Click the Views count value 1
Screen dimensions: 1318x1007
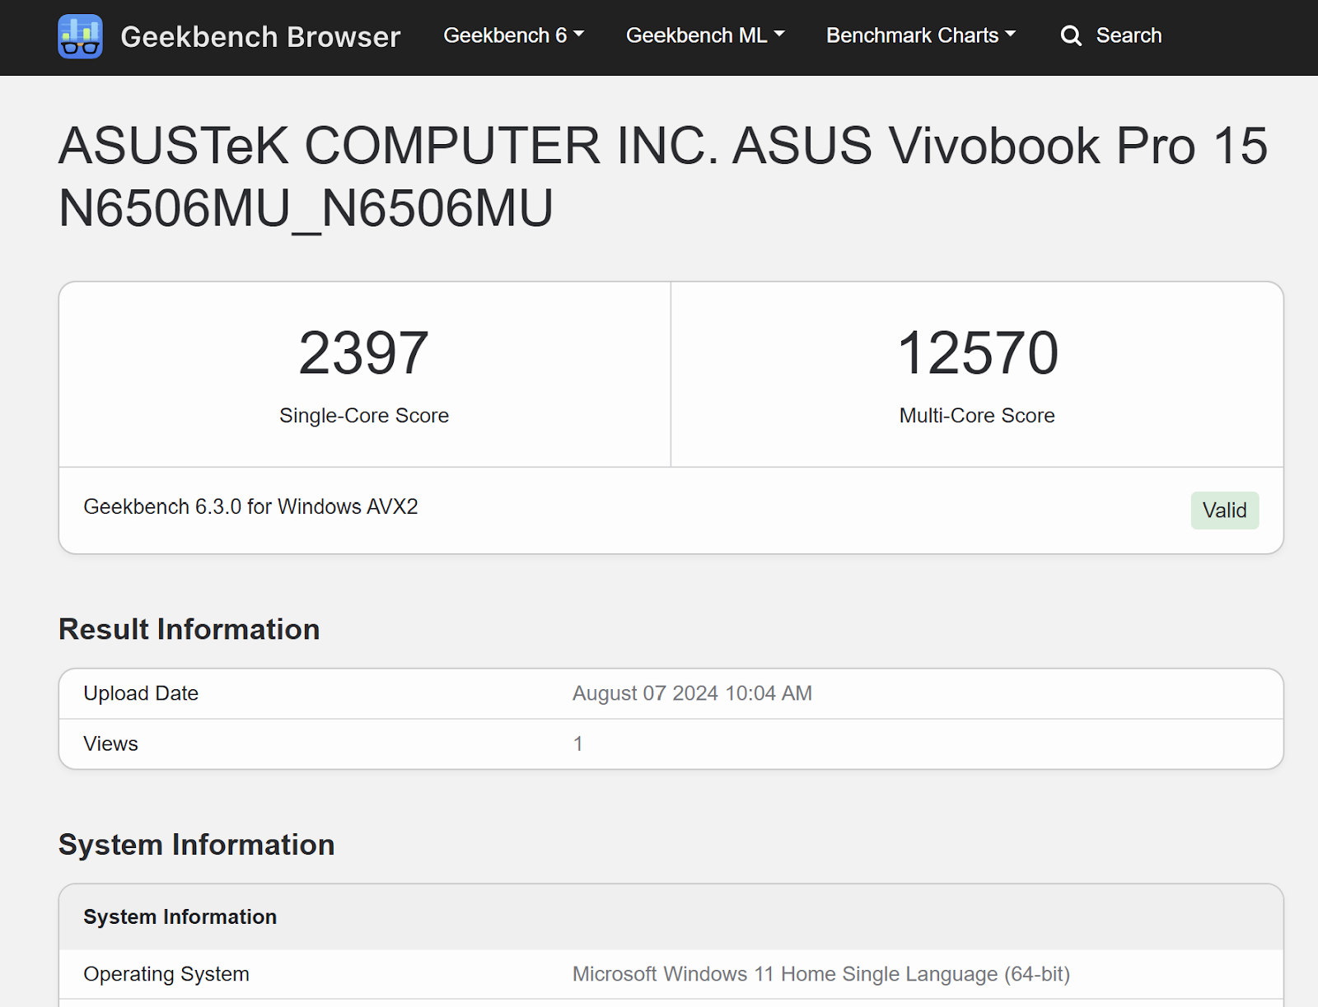coord(578,744)
